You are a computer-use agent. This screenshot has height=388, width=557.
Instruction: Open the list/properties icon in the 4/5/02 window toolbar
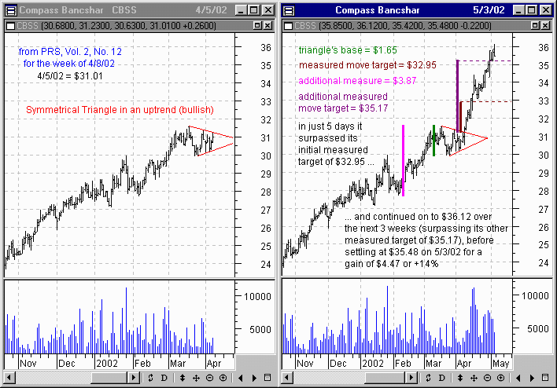coord(267,378)
